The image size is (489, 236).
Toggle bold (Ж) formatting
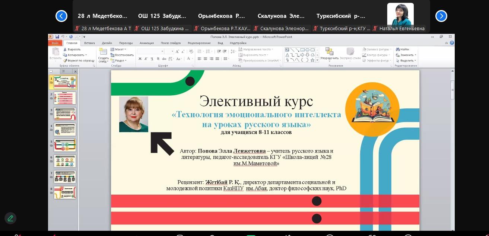(140, 59)
